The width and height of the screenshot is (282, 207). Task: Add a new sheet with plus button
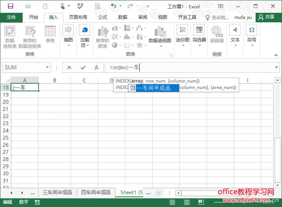[158, 193]
